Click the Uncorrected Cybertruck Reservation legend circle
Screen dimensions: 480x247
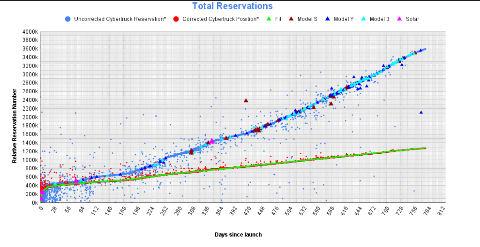coord(68,19)
